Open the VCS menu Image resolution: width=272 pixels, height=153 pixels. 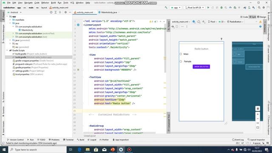[x=72, y=3]
